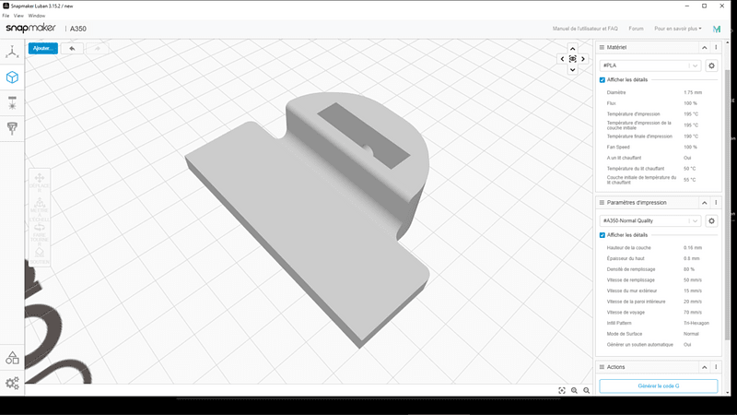
Task: Click Vitesse de voyage value 70 mm/s
Action: [x=693, y=313]
